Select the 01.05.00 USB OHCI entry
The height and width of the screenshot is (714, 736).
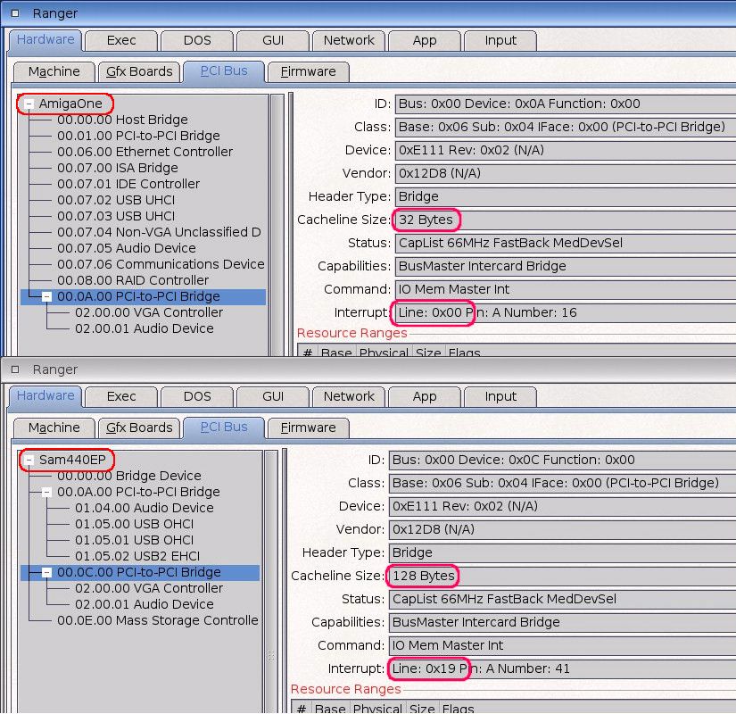point(134,524)
